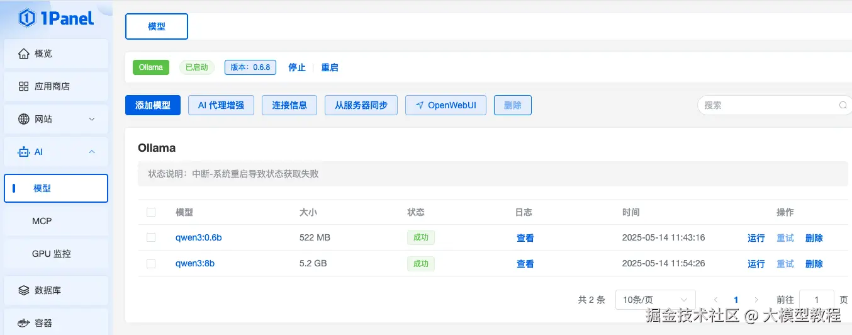The height and width of the screenshot is (335, 852).
Task: Click 重试 for qwen3:8b
Action: point(785,264)
